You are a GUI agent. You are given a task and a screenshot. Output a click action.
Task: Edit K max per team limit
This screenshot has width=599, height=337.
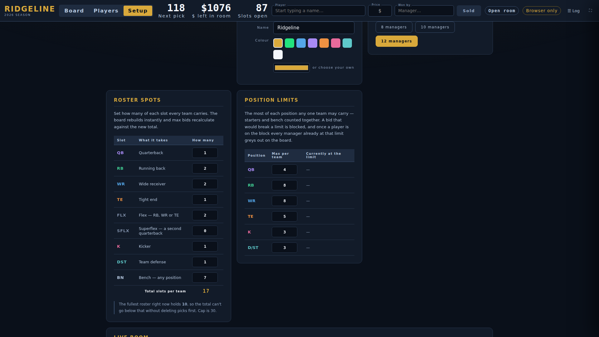coord(285,232)
